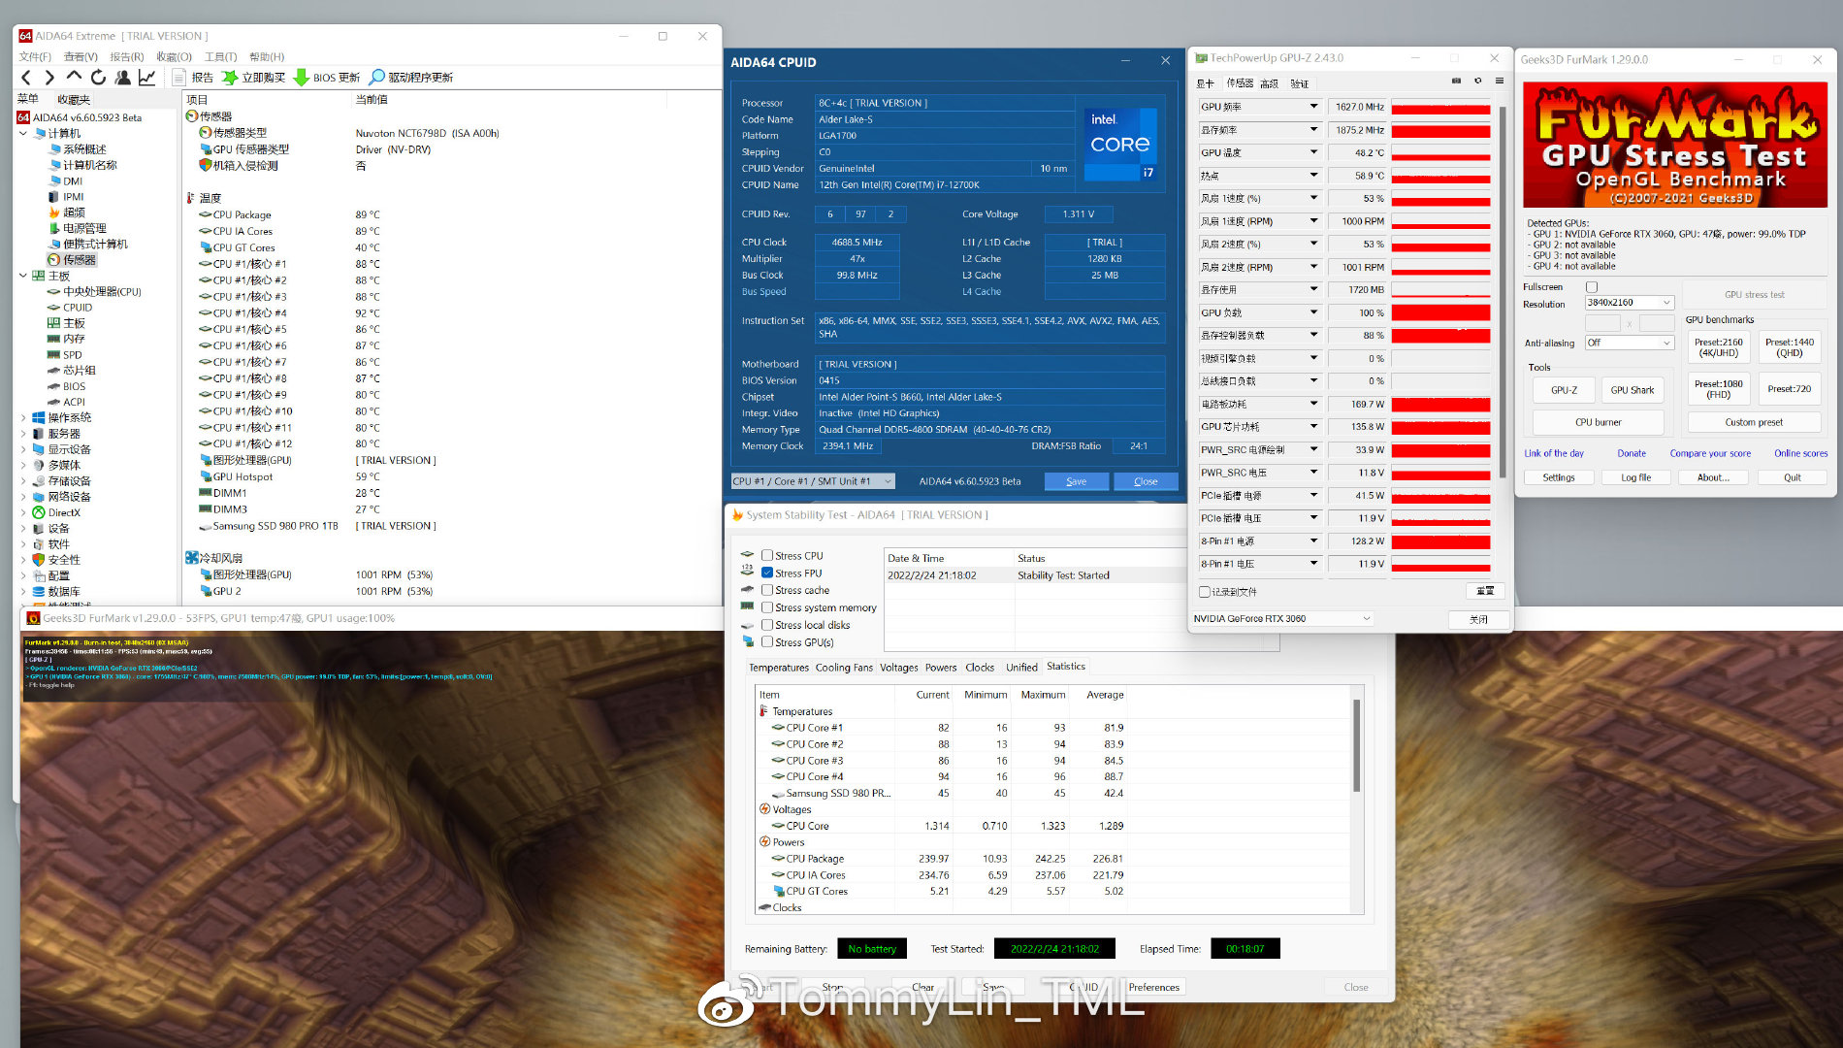Click the Intel Core i7 logo in CPUID
Screen dimensions: 1843x1048
1120,144
